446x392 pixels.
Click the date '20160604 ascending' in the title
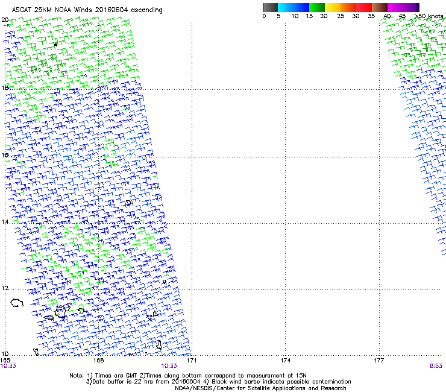click(129, 10)
